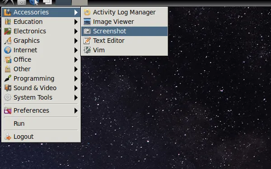This screenshot has width=271, height=169.
Task: Click the Education category icon
Action: point(8,22)
